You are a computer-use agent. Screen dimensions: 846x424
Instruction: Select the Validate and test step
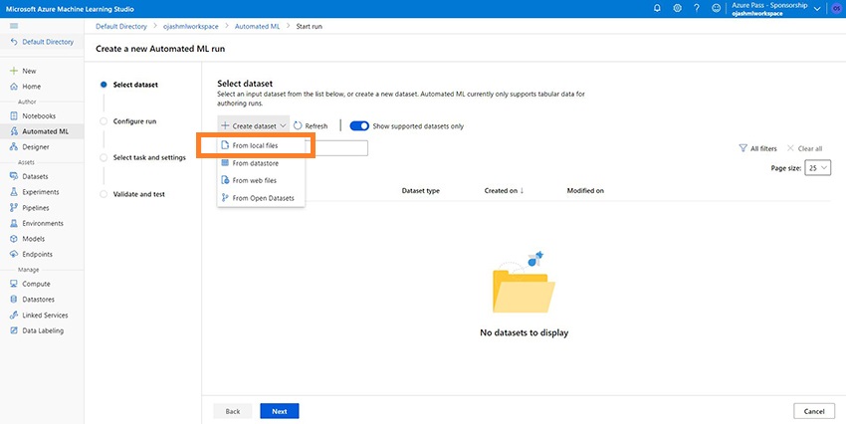coord(139,194)
